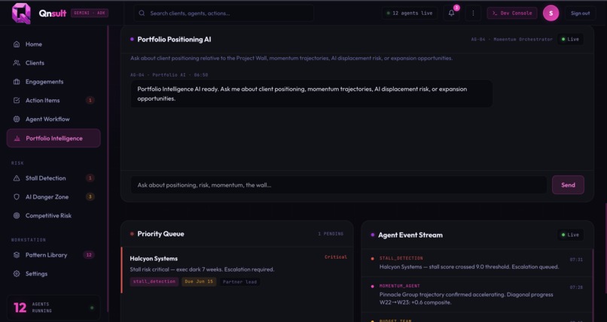Click the Portfolio Intelligence chart icon
This screenshot has height=322, width=607.
[17, 138]
